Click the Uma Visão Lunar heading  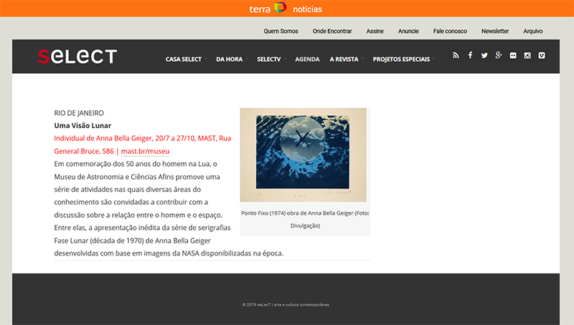point(83,125)
